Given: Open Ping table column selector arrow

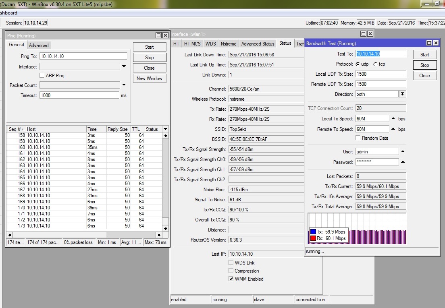Looking at the screenshot, I should click(x=165, y=129).
